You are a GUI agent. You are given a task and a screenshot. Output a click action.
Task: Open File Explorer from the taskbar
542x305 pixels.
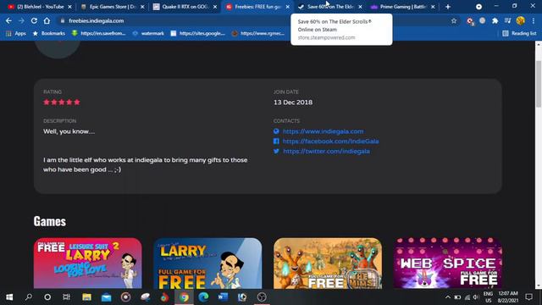[x=86, y=297]
